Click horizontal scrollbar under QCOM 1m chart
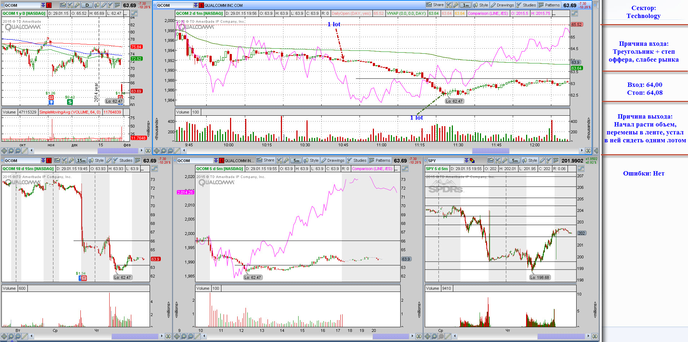 [490, 151]
